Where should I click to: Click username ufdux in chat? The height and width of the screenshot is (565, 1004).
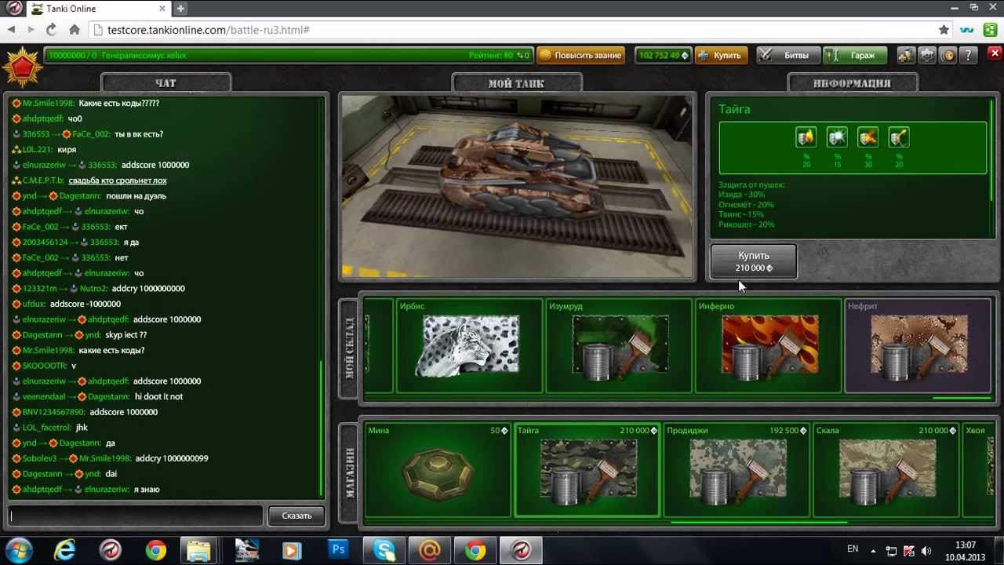point(34,304)
